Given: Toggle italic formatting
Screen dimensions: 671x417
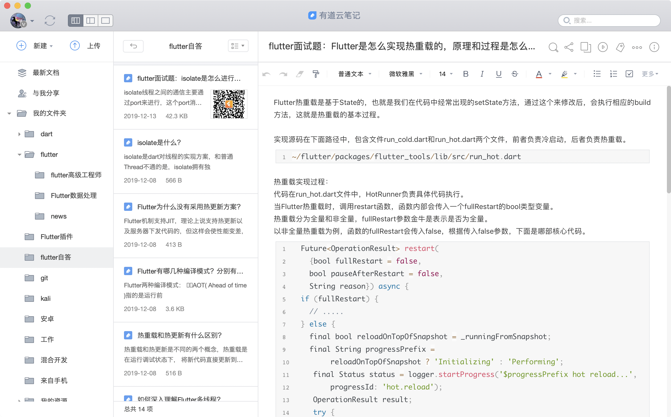Looking at the screenshot, I should (x=482, y=74).
